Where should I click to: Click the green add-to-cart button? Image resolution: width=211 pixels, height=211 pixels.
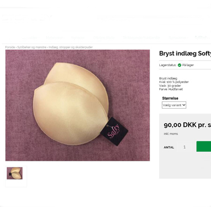pyautogui.click(x=204, y=147)
